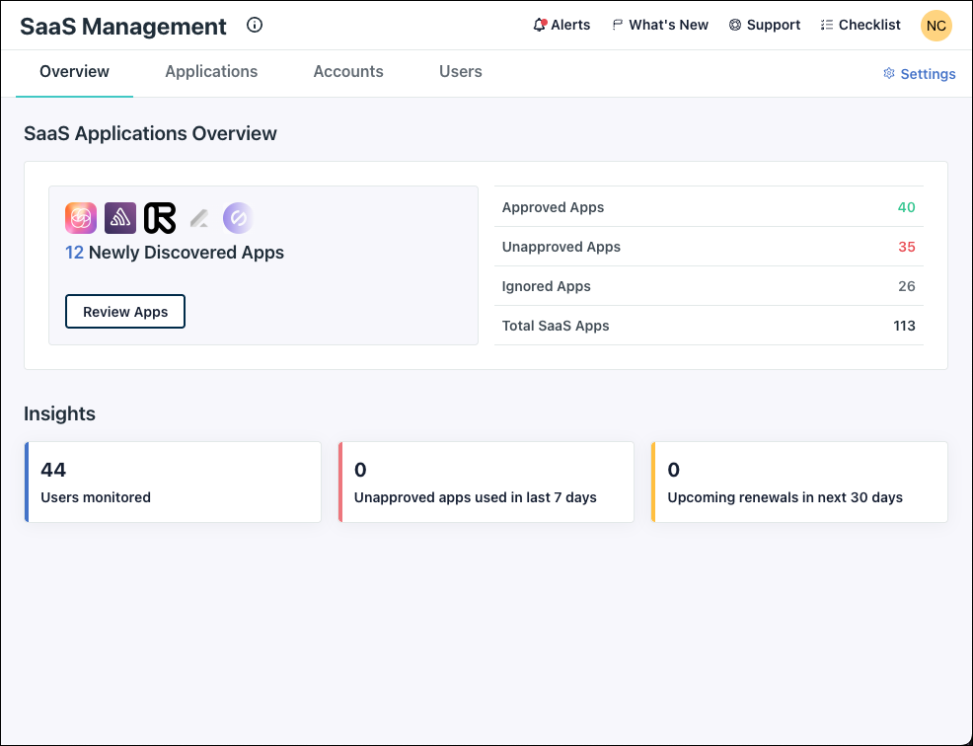The width and height of the screenshot is (973, 746).
Task: Click the Approved Apps count 40
Action: pyautogui.click(x=906, y=207)
